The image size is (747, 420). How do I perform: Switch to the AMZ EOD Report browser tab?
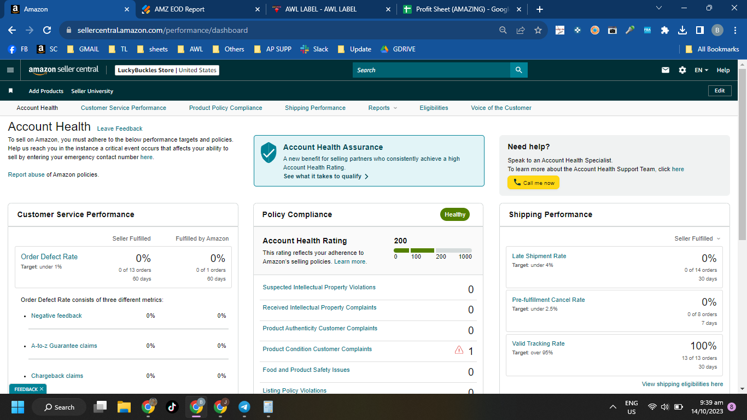(x=200, y=9)
